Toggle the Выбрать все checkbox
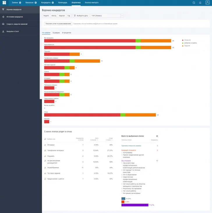This screenshot has width=212, height=213. click(45, 139)
